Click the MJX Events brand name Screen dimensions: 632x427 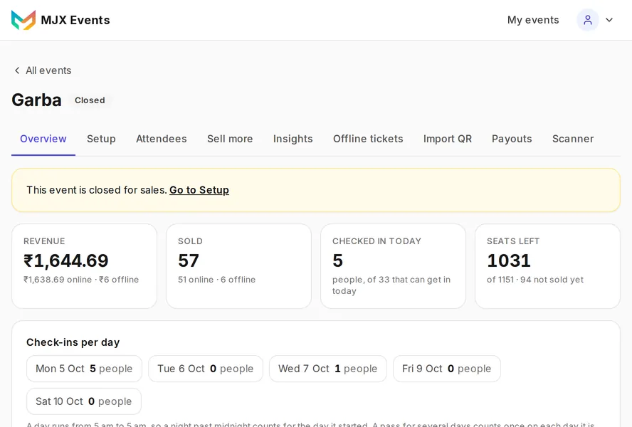pos(75,20)
